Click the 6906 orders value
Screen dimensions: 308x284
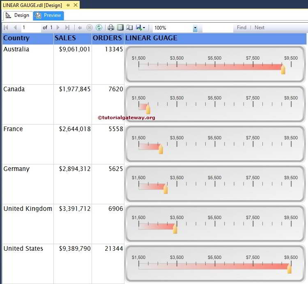(x=116, y=209)
